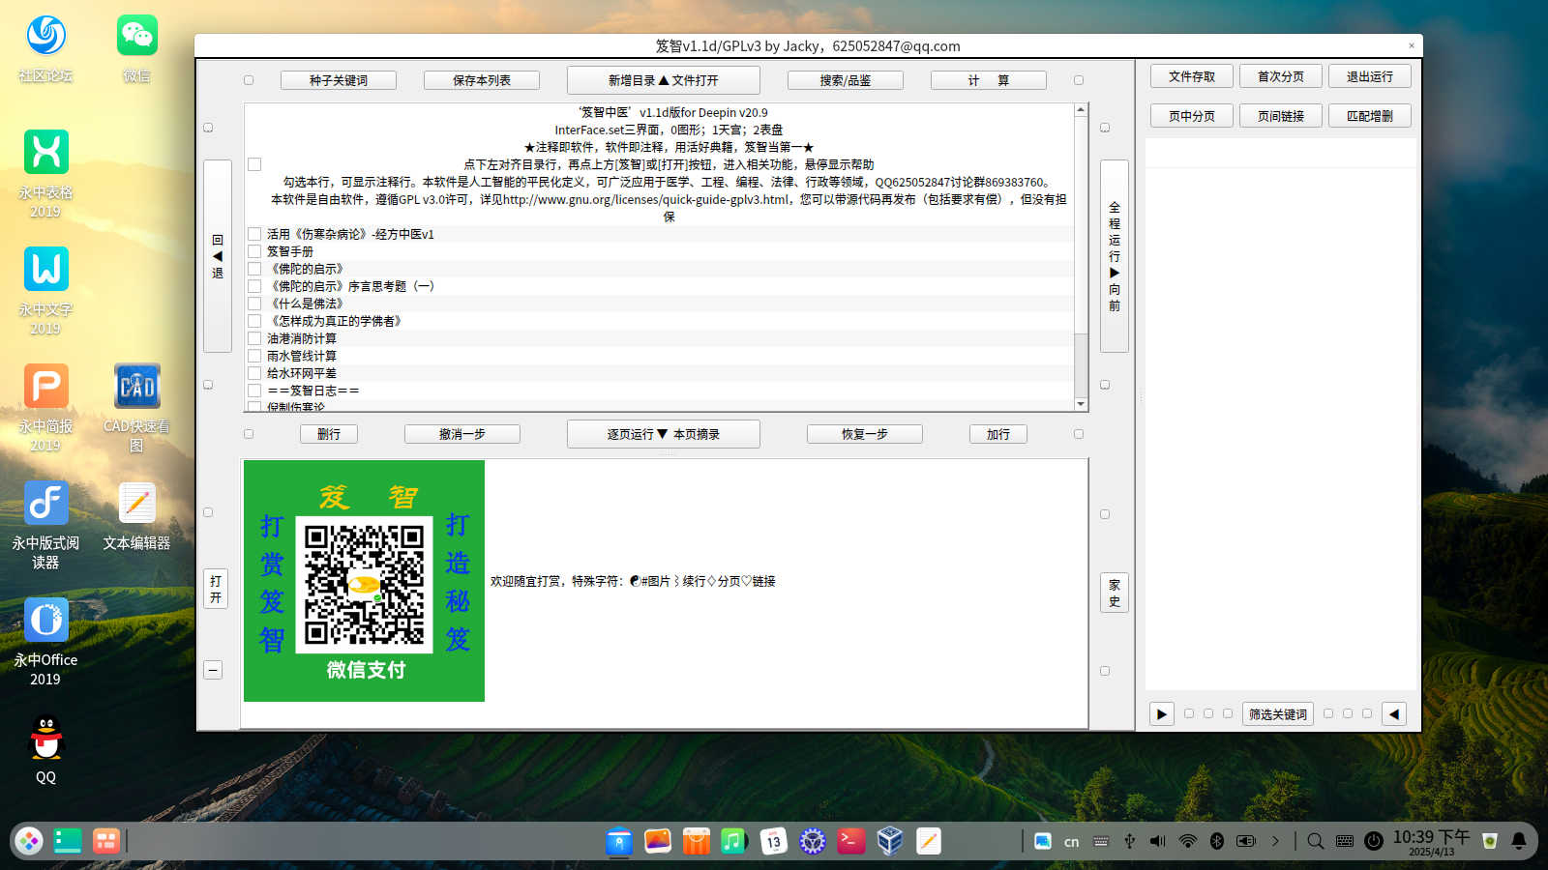Click the 页间链接 button

1281,116
